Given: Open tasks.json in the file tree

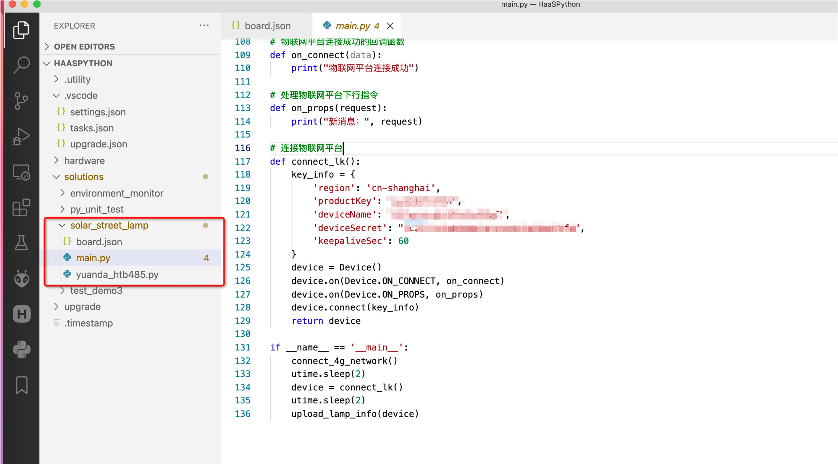Looking at the screenshot, I should point(130,128).
